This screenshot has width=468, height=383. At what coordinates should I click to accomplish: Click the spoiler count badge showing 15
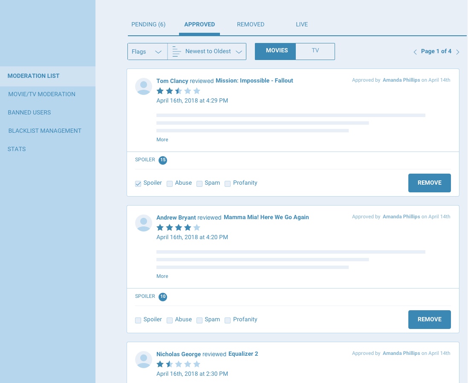click(x=163, y=160)
